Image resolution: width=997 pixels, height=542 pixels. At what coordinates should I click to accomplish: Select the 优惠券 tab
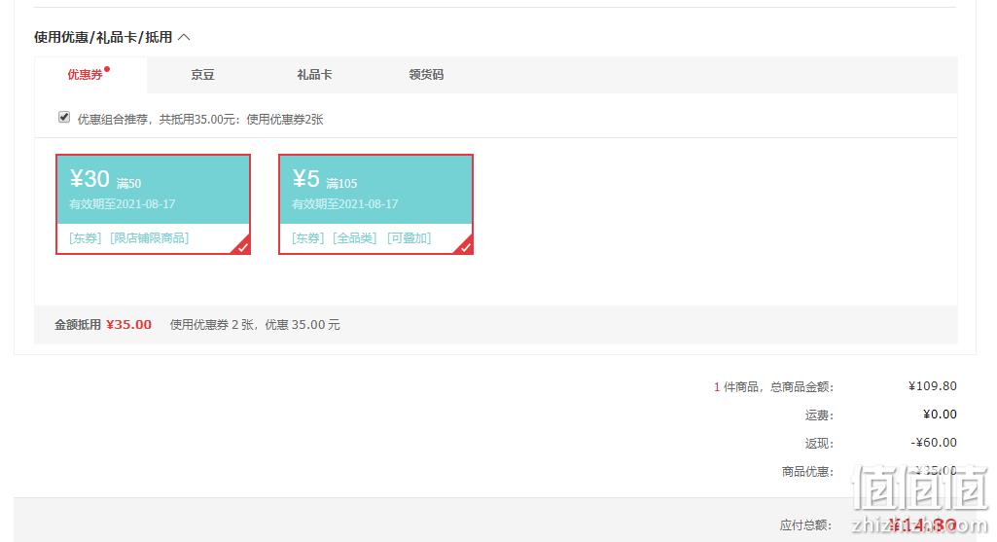point(90,74)
